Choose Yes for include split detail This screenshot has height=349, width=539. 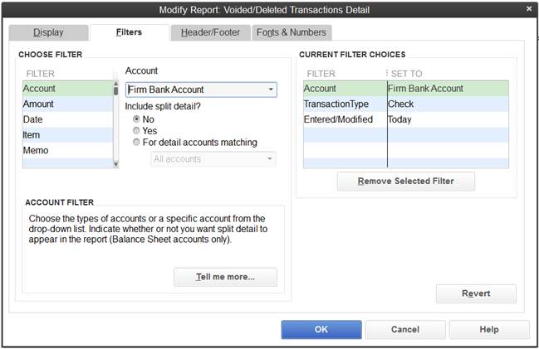point(137,131)
